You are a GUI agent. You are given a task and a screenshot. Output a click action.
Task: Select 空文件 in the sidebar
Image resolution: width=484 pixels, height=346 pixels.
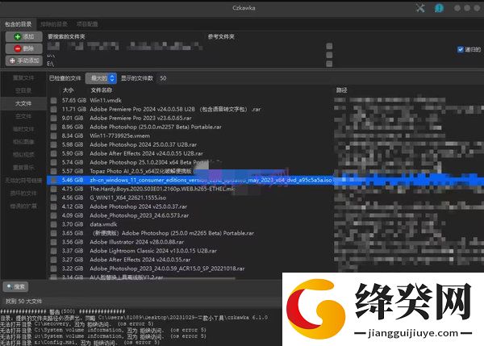[x=23, y=116]
